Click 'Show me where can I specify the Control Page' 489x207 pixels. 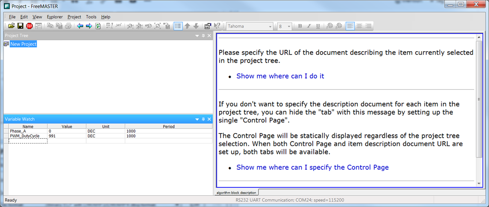[x=312, y=167]
